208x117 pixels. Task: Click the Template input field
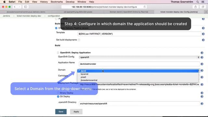[139, 34]
